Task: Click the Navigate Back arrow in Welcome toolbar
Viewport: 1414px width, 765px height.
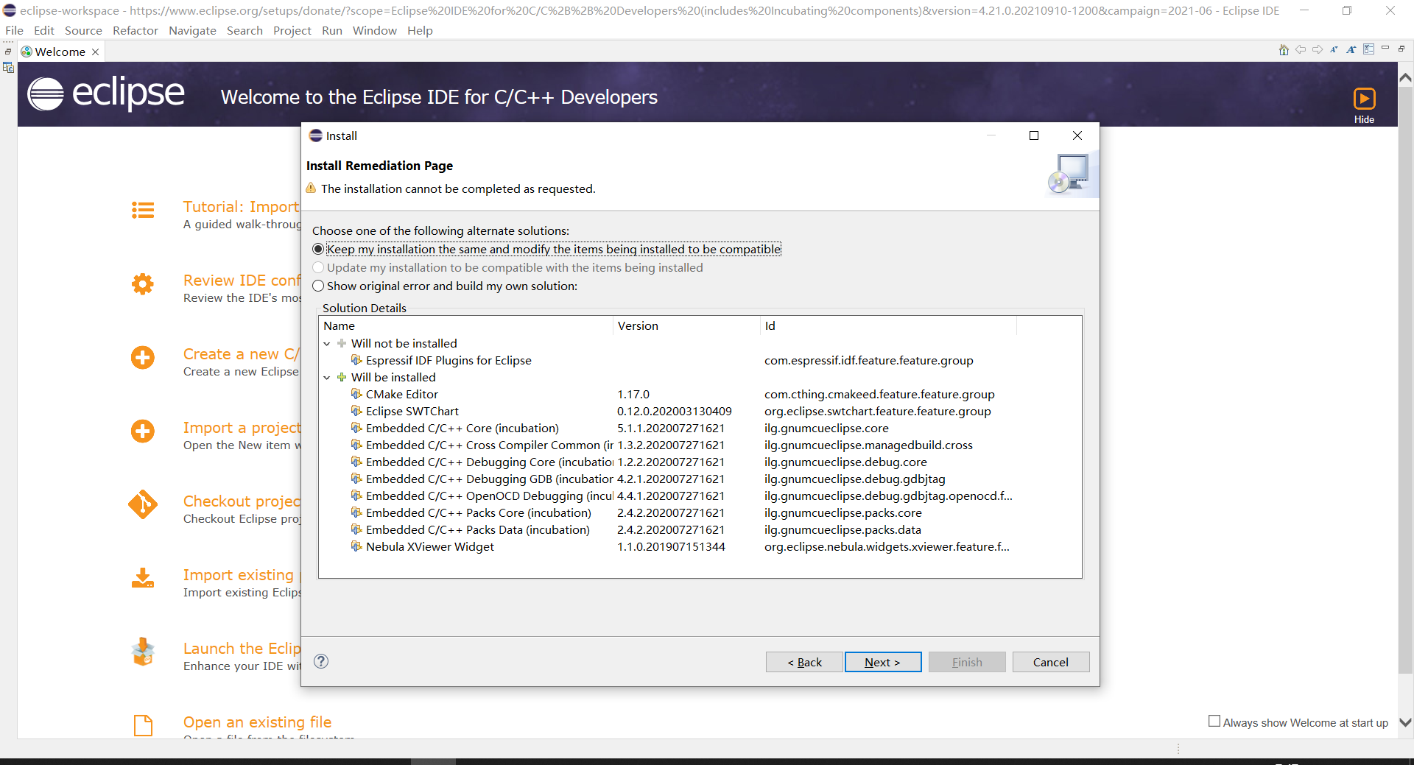Action: [1301, 49]
